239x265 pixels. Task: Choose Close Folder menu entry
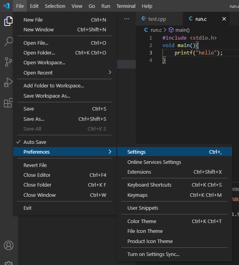click(65, 185)
